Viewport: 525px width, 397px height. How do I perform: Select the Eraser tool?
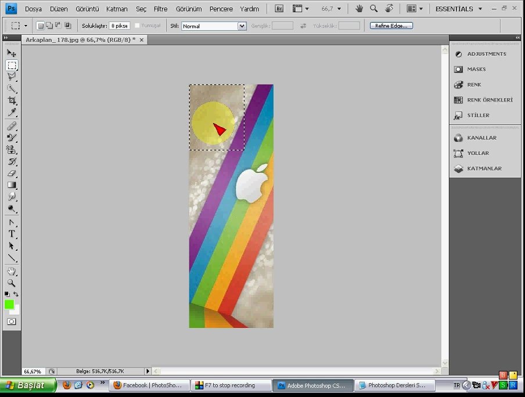(12, 173)
